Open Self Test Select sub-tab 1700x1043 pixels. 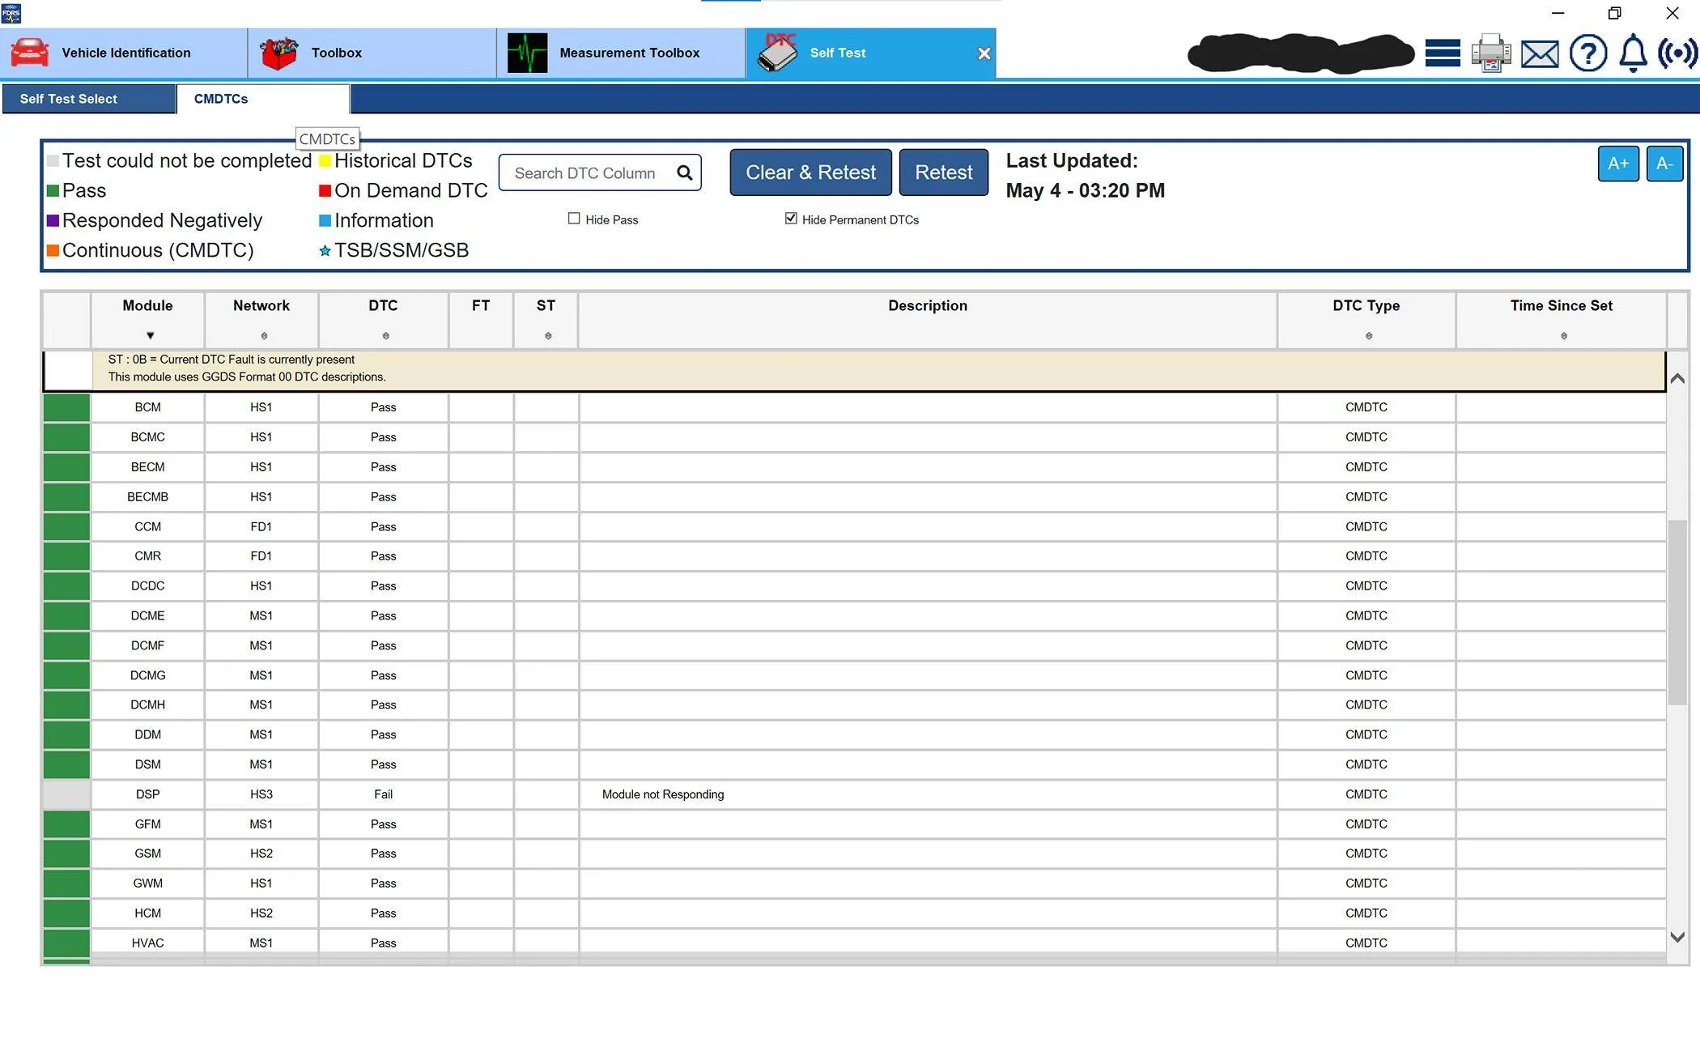[x=88, y=99]
